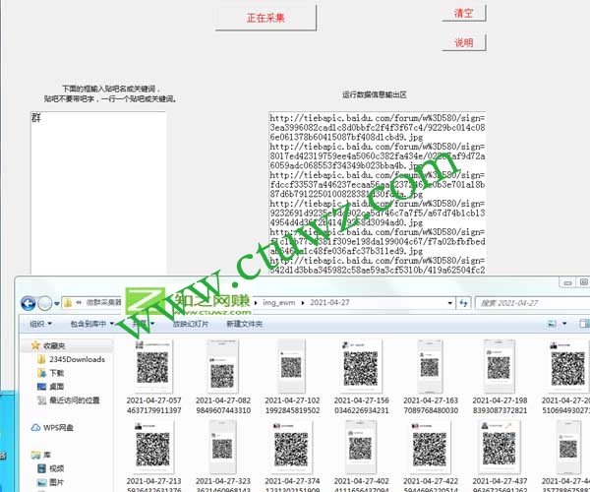The width and height of the screenshot is (590, 492).
Task: Open 视频 library in the sidebar
Action: pyautogui.click(x=51, y=468)
